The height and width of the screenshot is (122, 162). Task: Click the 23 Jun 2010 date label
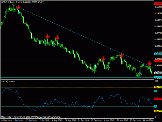tap(31, 120)
